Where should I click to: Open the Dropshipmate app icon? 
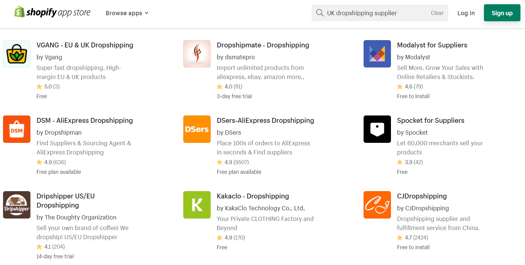point(197,54)
